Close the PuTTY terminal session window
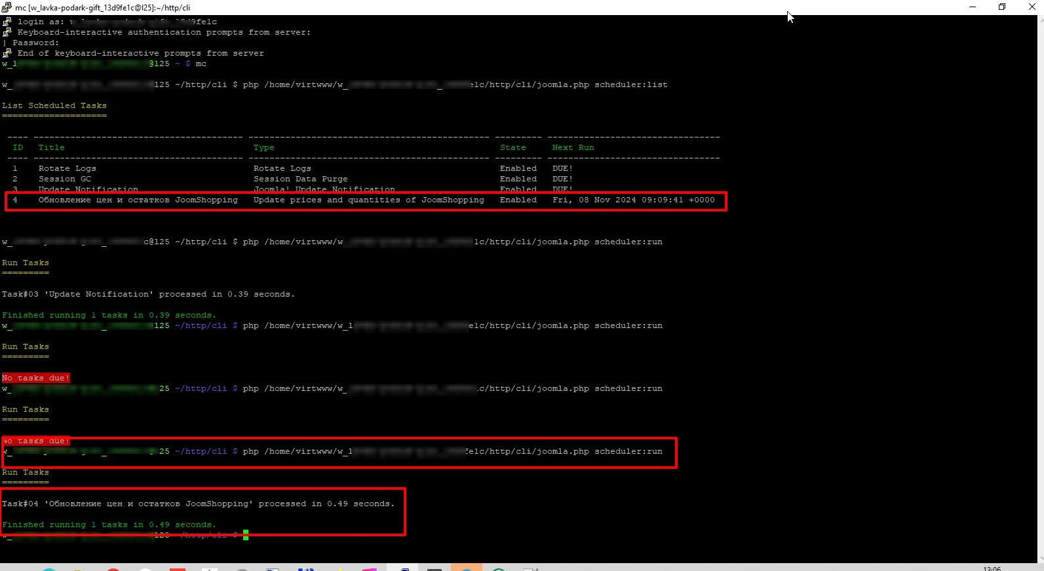 pos(1032,7)
